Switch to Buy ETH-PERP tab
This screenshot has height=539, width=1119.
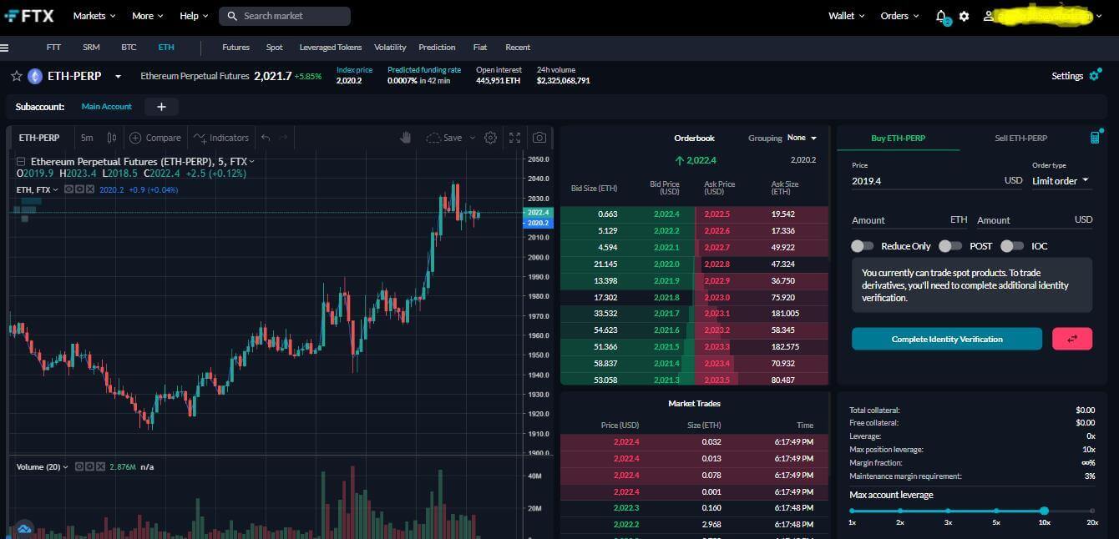(899, 138)
